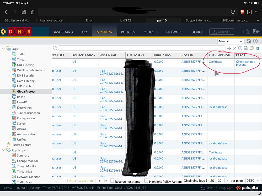Screen dimensions: 262x196
Task: Collapse the Logs tree node
Action: coord(3,49)
